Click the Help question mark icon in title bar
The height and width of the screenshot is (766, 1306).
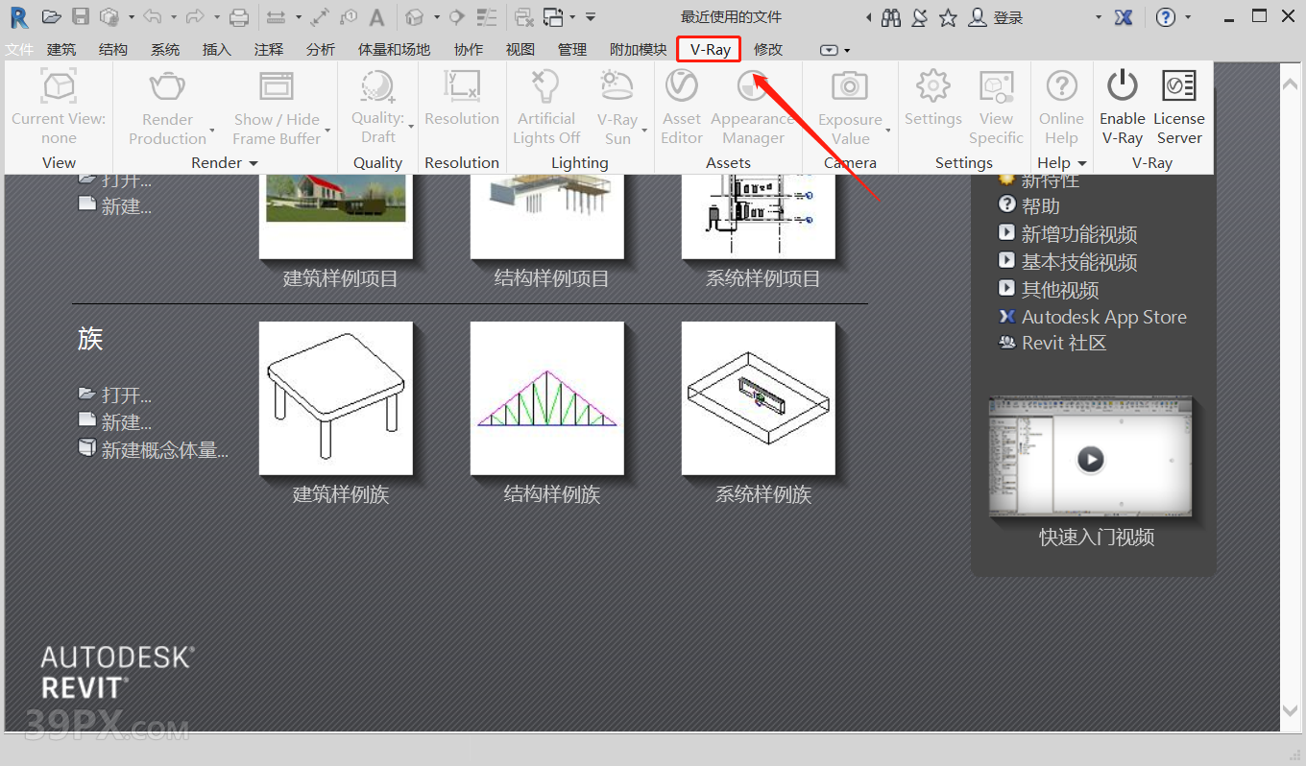[x=1166, y=17]
